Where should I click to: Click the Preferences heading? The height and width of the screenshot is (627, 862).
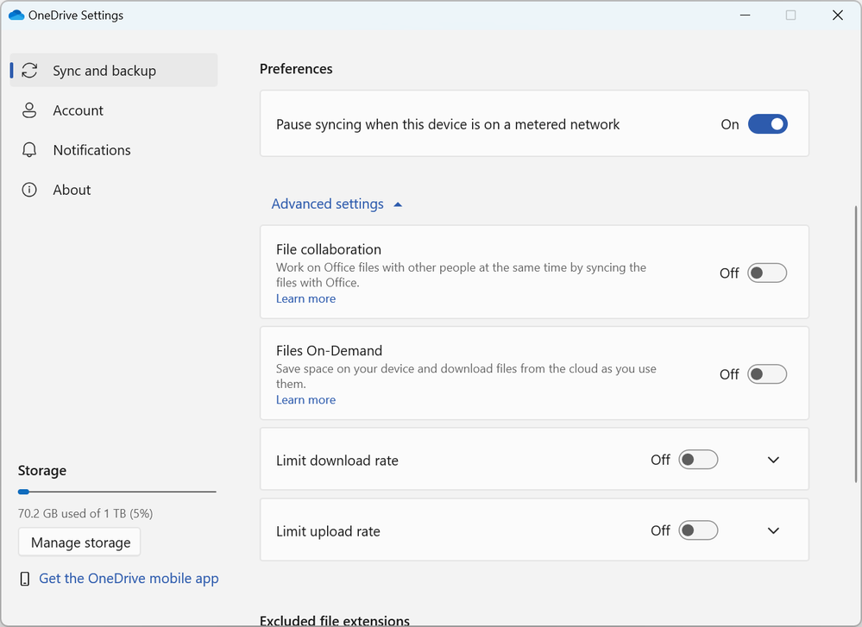[x=296, y=69]
